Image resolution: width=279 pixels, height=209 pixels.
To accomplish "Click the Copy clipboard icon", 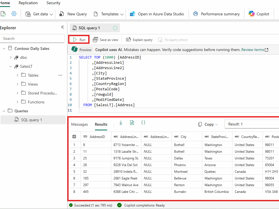I will pos(200,124).
